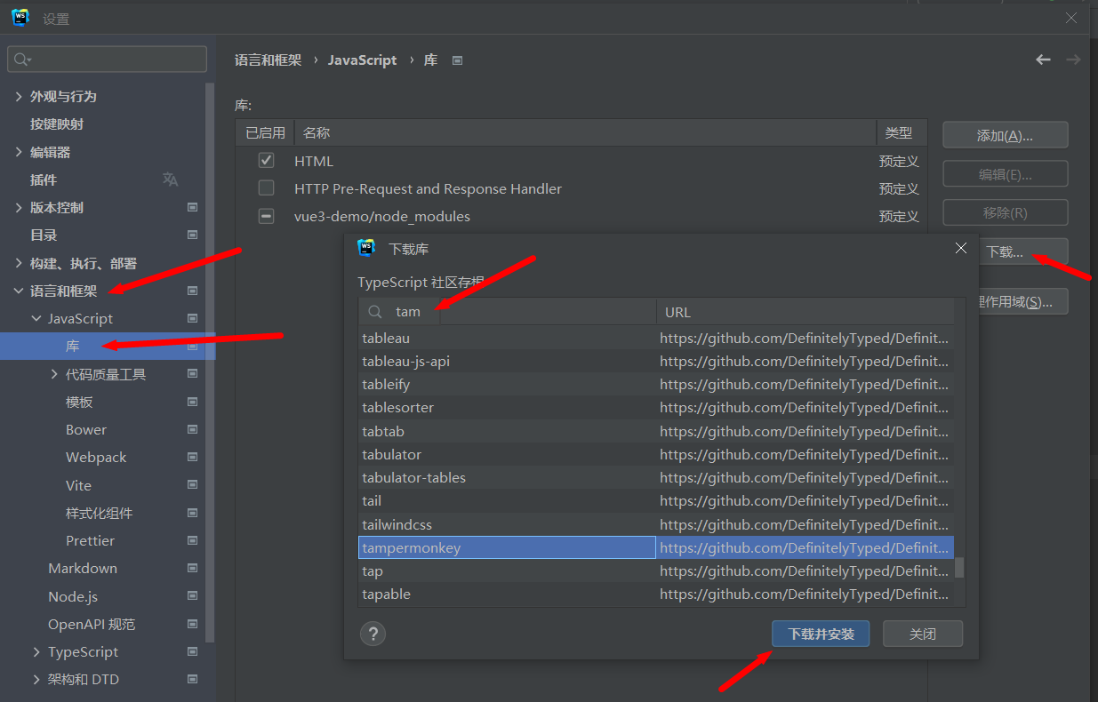The height and width of the screenshot is (702, 1098).
Task: Click the project-level icon beside Markdown
Action: tap(192, 568)
